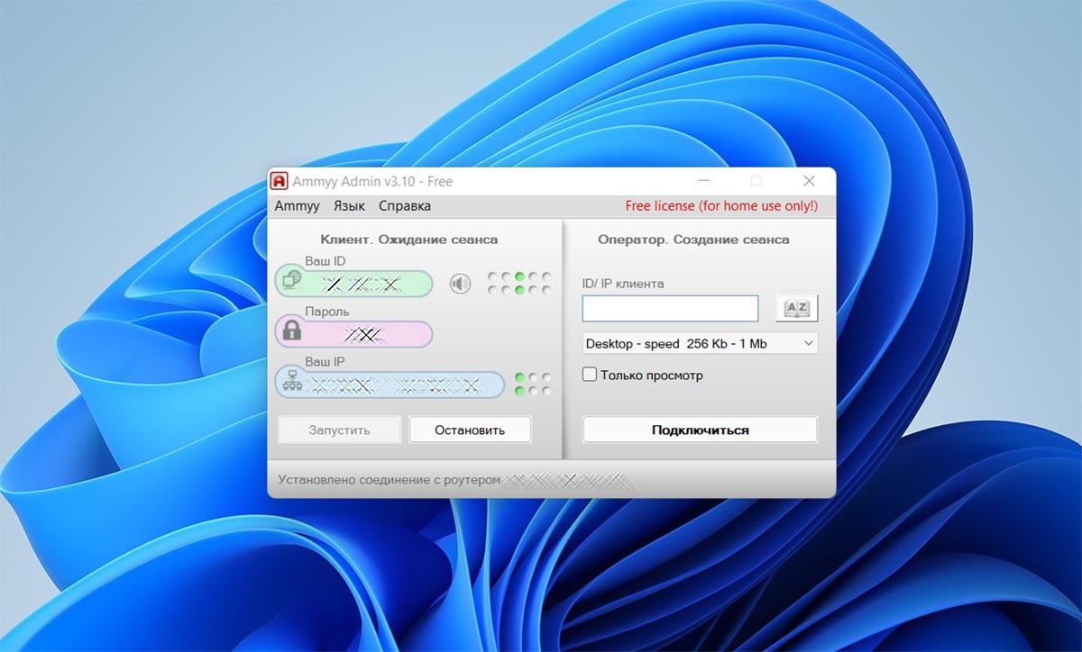Open the A-Z contact book
The width and height of the screenshot is (1082, 652).
pos(796,308)
